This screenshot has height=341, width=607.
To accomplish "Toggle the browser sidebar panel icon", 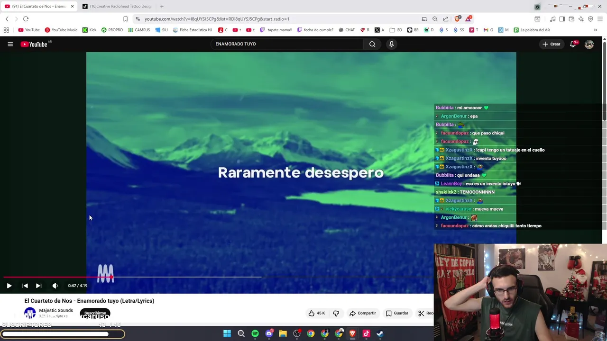I will pos(562,19).
